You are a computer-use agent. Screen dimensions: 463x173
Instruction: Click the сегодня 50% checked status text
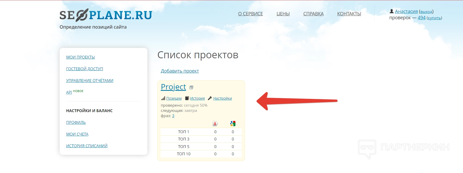coord(196,105)
